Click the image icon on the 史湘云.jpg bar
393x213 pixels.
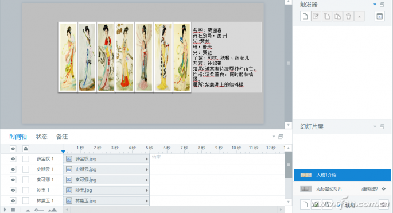(69, 169)
